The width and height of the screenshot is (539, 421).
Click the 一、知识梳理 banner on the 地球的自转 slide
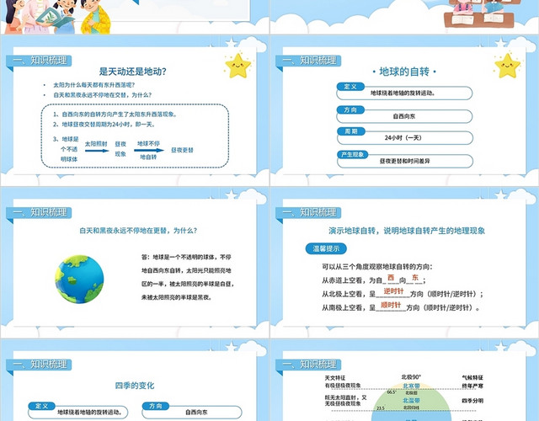[308, 61]
